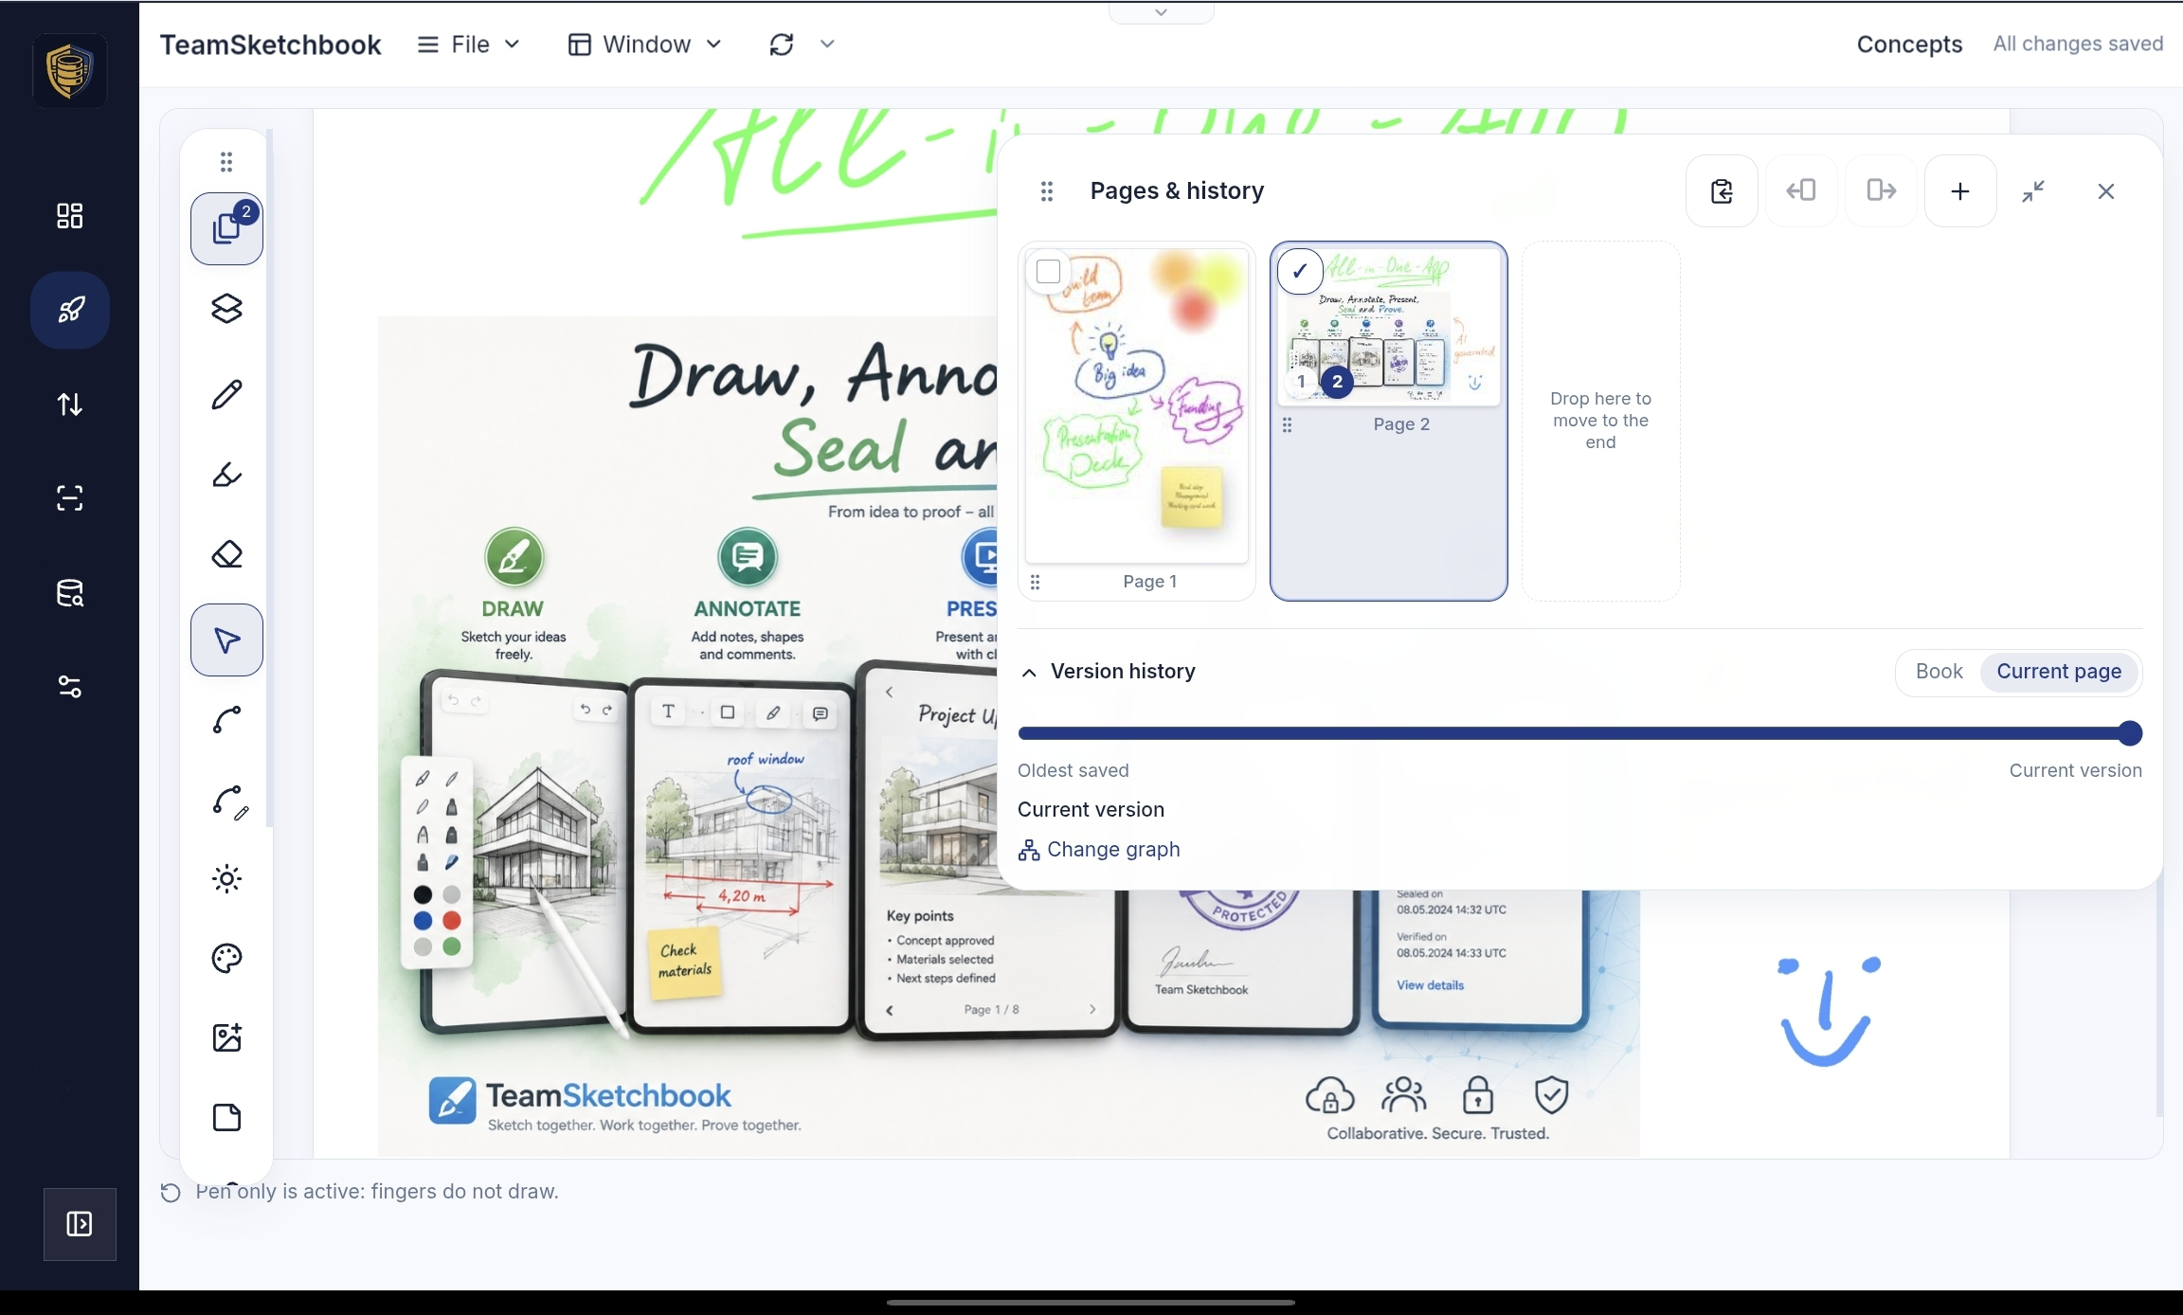This screenshot has height=1315, width=2183.
Task: Open the color palette tool
Action: pyautogui.click(x=226, y=959)
